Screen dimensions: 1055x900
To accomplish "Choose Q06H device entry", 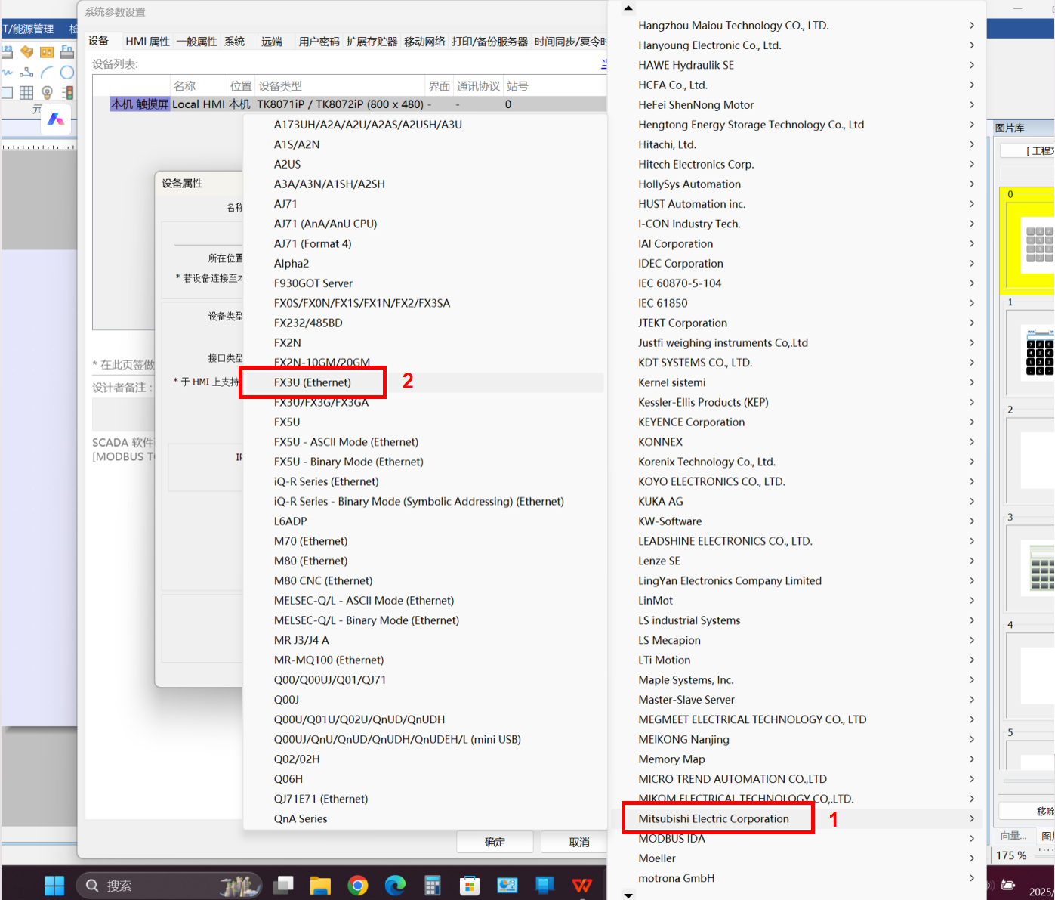I will (424, 779).
